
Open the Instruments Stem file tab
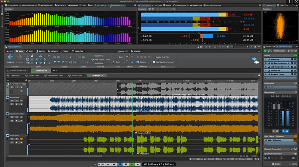point(54,76)
